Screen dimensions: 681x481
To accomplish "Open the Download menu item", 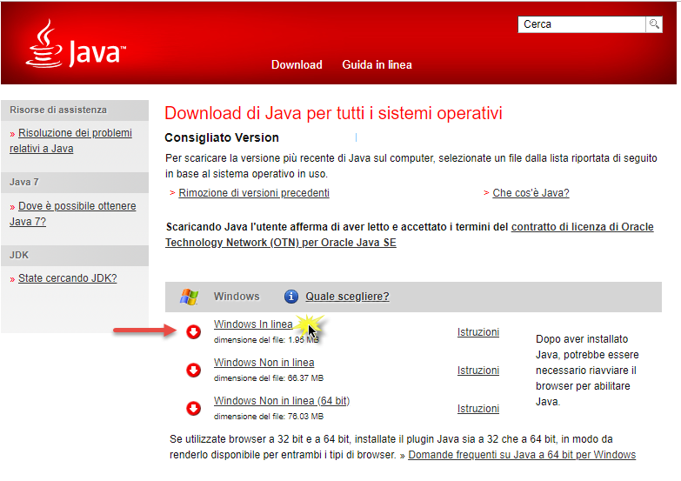I will pyautogui.click(x=297, y=64).
